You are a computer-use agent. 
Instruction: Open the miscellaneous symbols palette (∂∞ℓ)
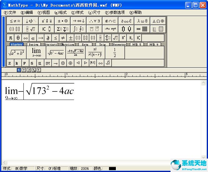(x=126, y=21)
